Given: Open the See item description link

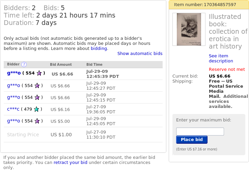Looking at the screenshot, I should pyautogui.click(x=221, y=58).
